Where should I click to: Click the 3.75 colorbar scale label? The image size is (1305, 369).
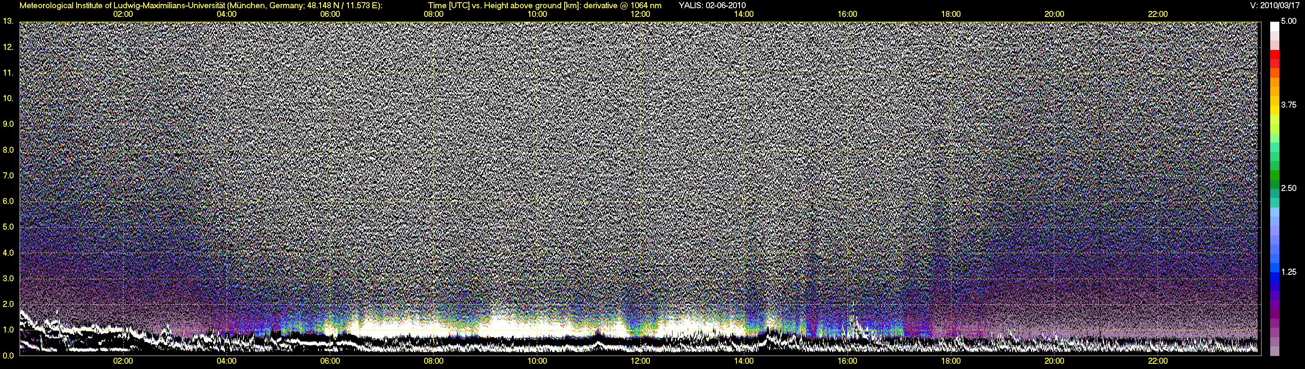[1288, 105]
